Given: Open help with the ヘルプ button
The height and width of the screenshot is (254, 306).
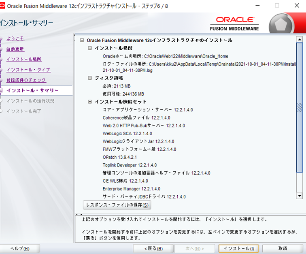Looking at the screenshot, I should click(x=20, y=248).
